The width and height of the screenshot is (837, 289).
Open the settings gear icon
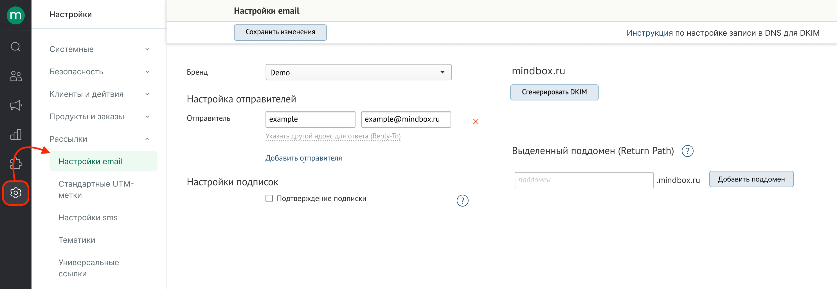pos(15,193)
